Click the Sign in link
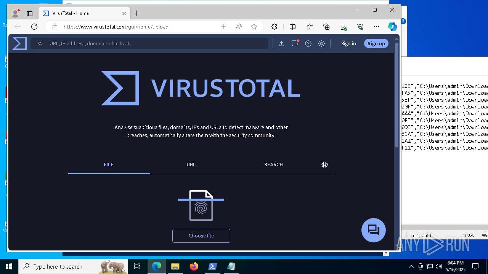The width and height of the screenshot is (488, 274). pyautogui.click(x=348, y=43)
